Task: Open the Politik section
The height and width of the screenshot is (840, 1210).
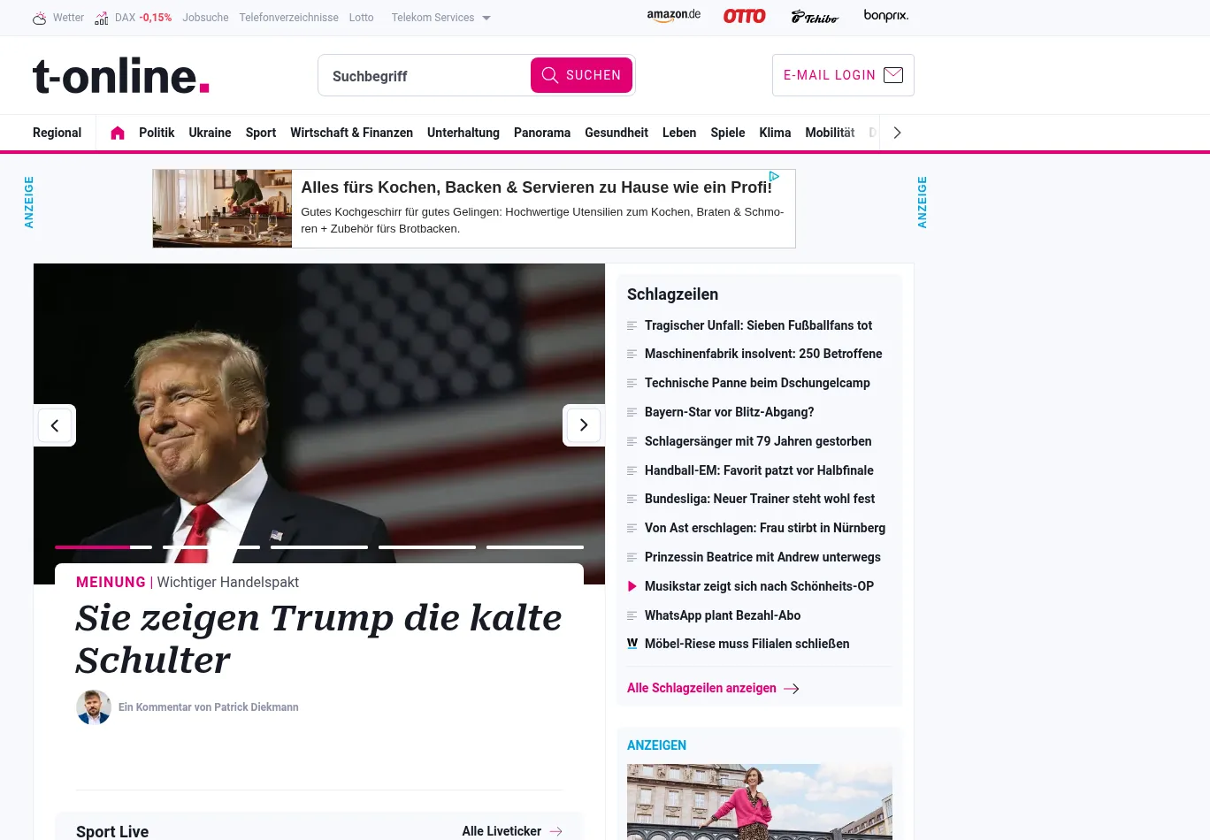Action: tap(157, 133)
